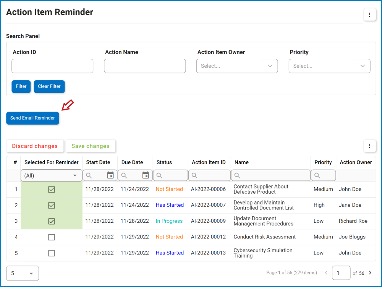This screenshot has height=287, width=382.
Task: Click Discard changes
Action: [x=35, y=146]
